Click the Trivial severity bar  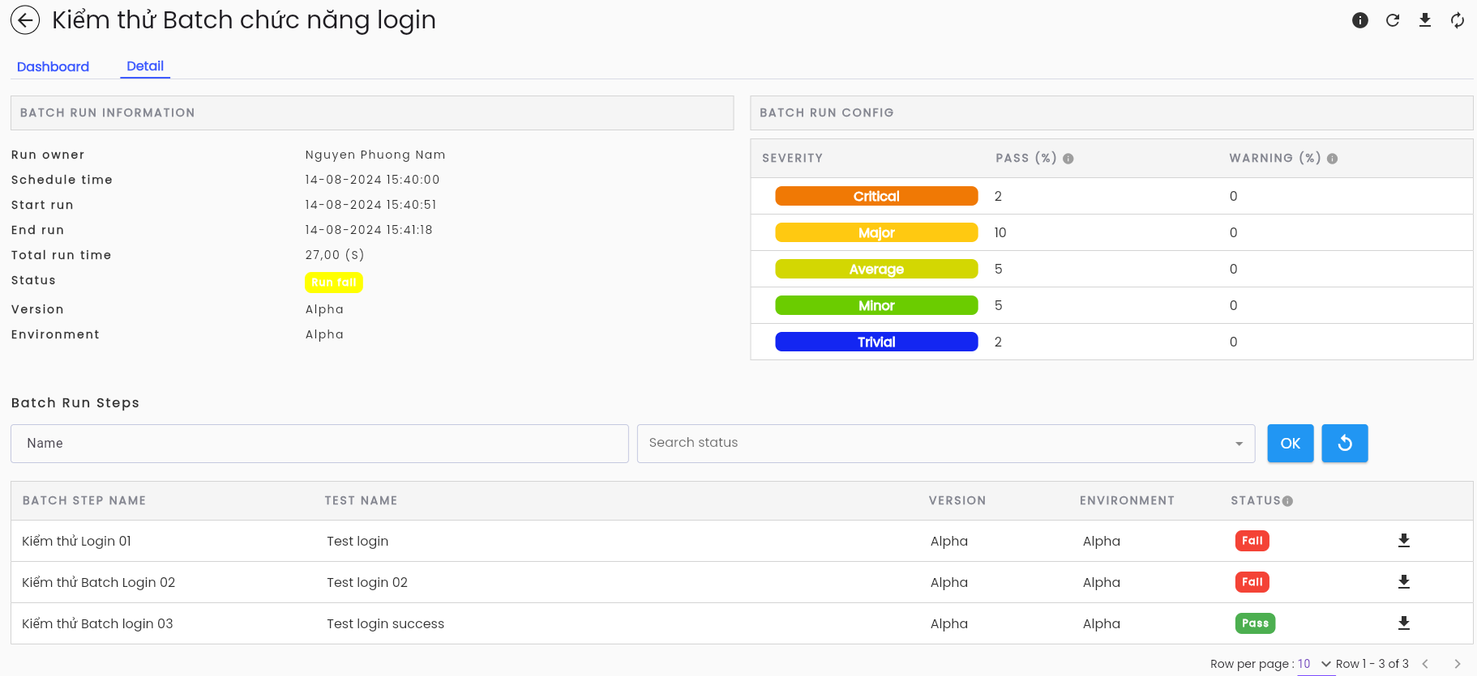876,342
